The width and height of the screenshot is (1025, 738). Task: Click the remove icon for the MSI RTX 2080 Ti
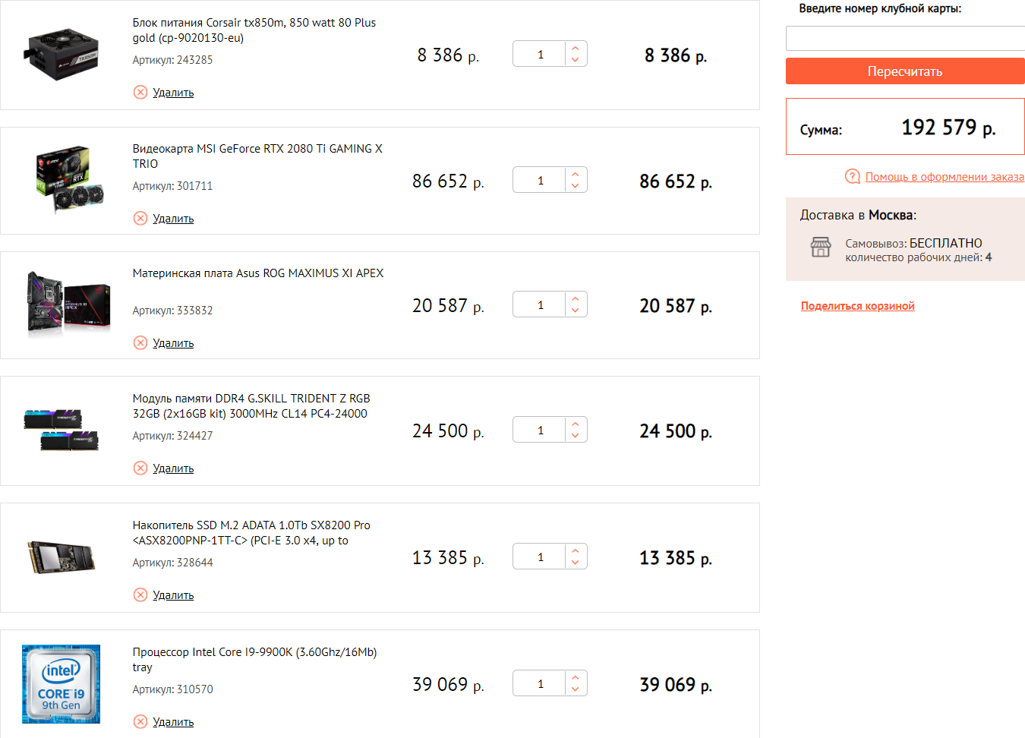[140, 219]
